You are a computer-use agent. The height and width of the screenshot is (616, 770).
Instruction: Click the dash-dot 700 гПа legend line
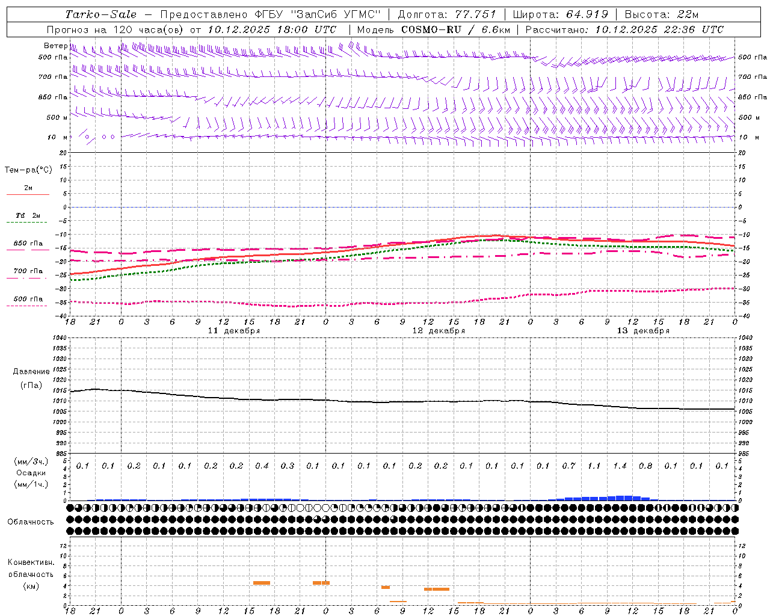tap(27, 278)
